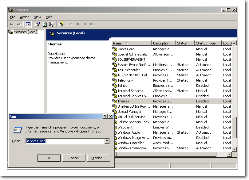Click the Services title bar icon

coord(10,10)
